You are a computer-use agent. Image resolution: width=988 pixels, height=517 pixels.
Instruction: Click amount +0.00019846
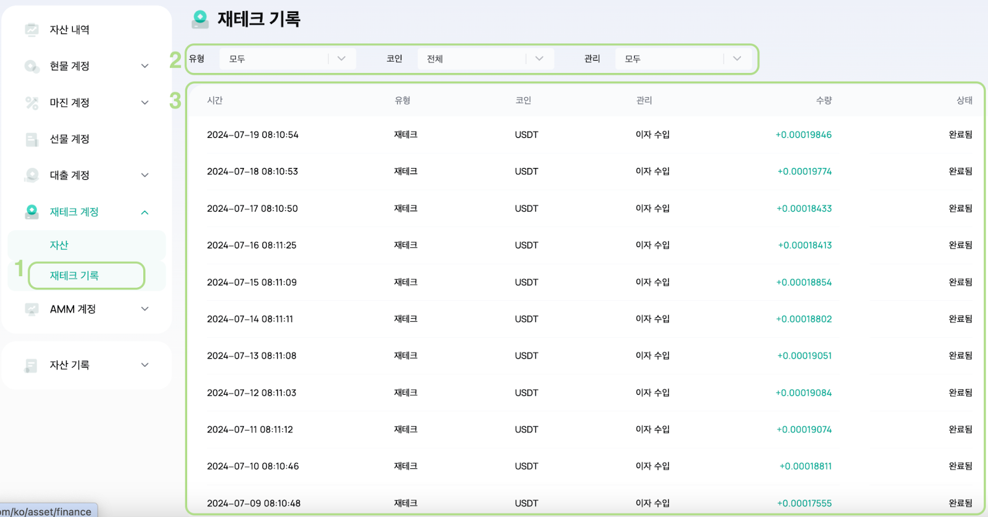point(803,135)
